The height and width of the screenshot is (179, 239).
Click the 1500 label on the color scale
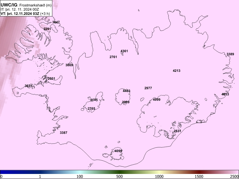coord(199,176)
